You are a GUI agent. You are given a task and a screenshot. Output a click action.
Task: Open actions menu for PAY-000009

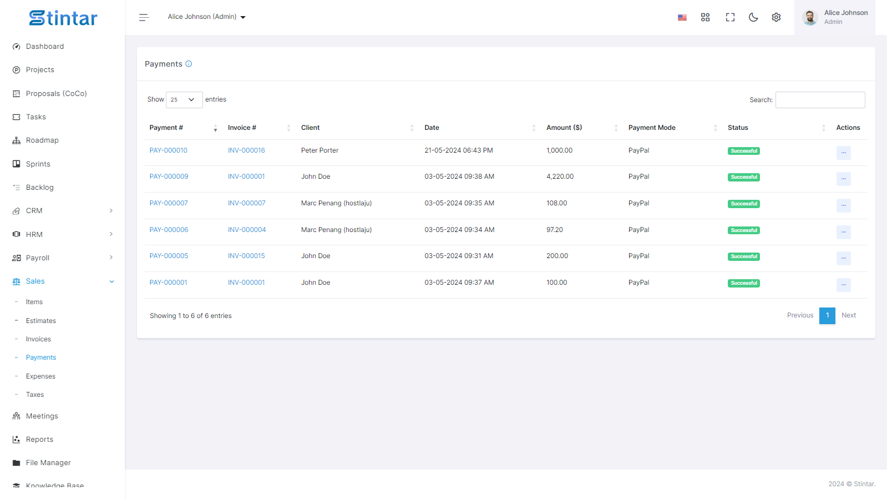coord(843,179)
